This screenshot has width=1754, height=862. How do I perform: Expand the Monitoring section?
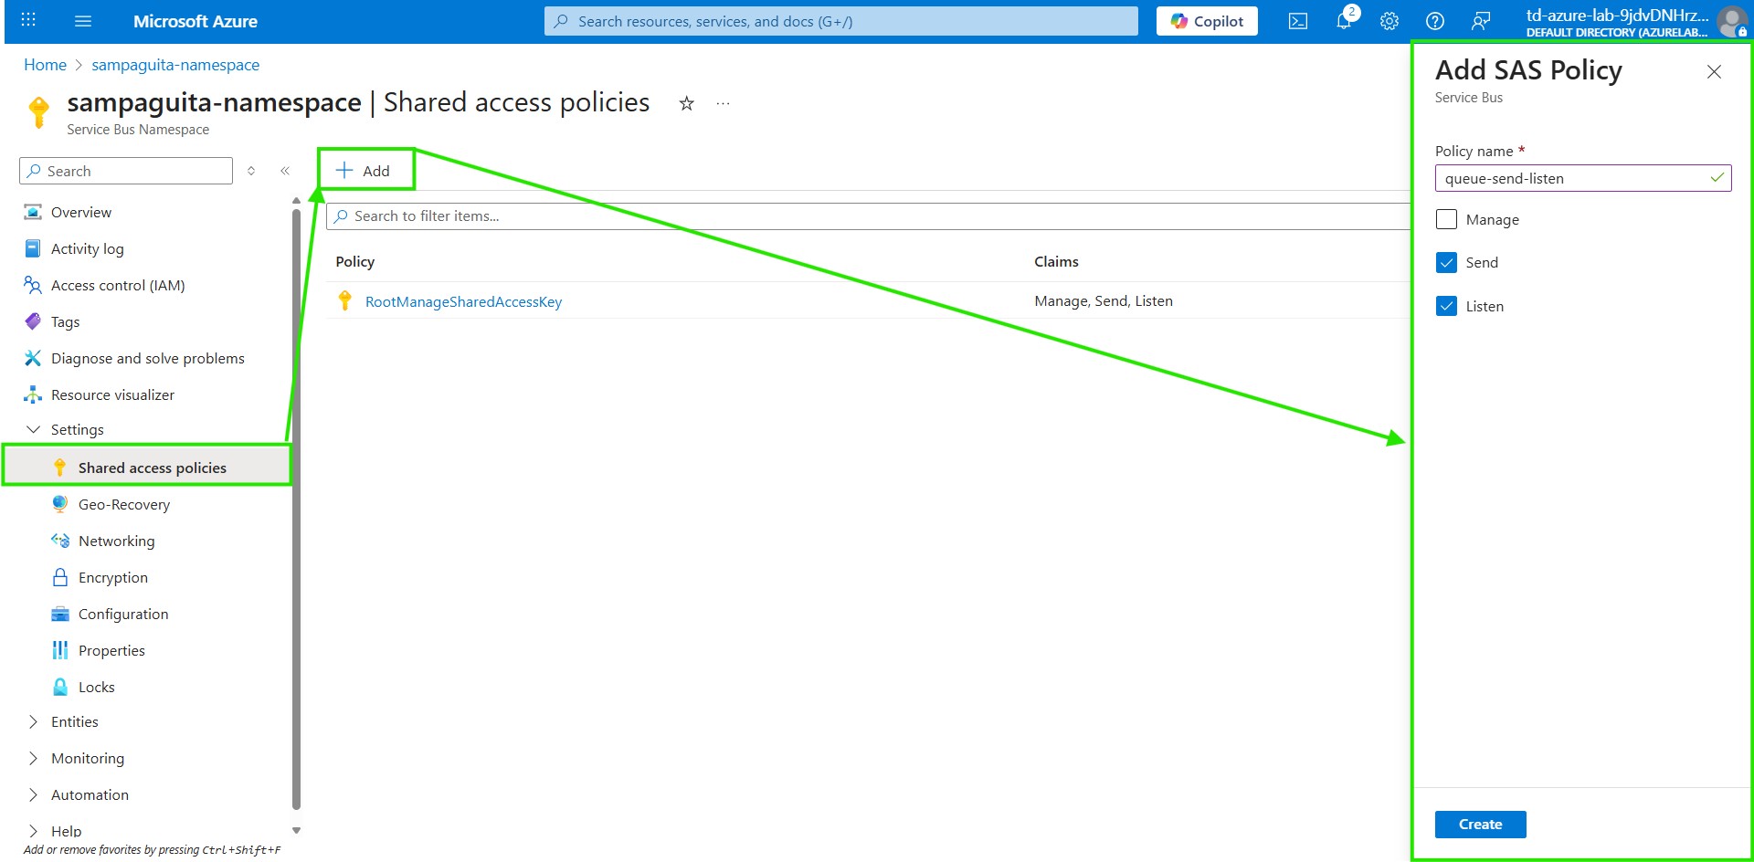pyautogui.click(x=34, y=758)
